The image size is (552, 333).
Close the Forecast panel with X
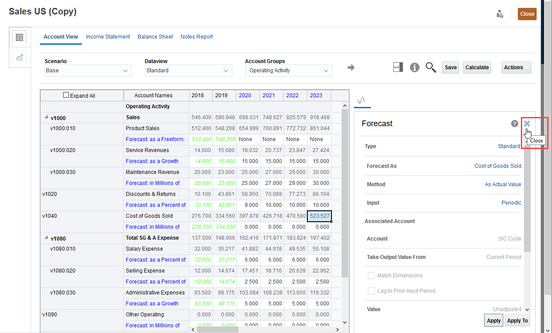(527, 124)
